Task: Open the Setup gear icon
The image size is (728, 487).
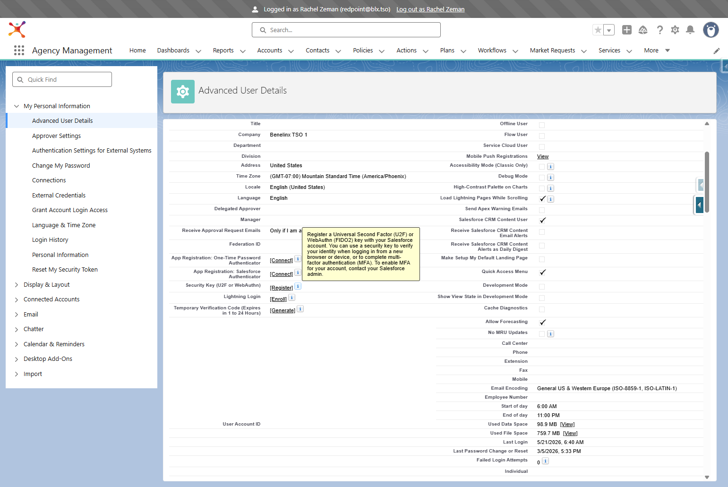Action: click(675, 30)
